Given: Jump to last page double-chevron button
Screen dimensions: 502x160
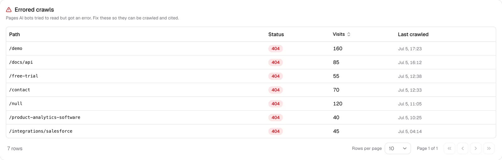Looking at the screenshot, I should [x=489, y=148].
